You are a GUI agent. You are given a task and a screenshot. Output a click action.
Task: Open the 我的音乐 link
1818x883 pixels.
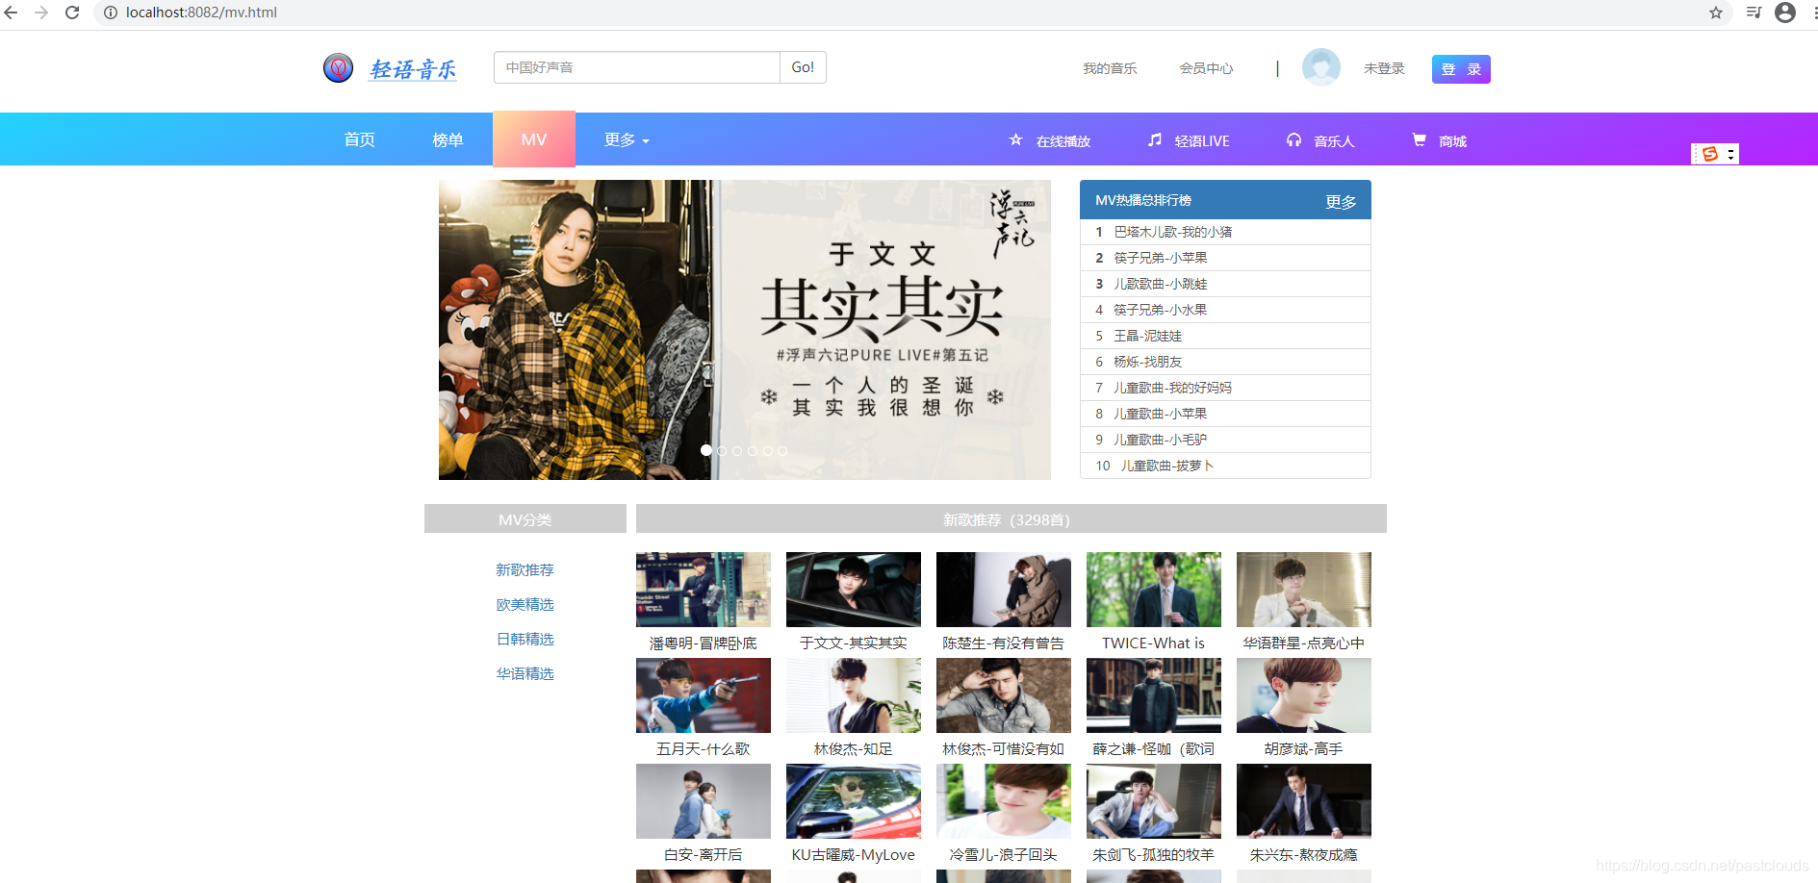pos(1110,68)
